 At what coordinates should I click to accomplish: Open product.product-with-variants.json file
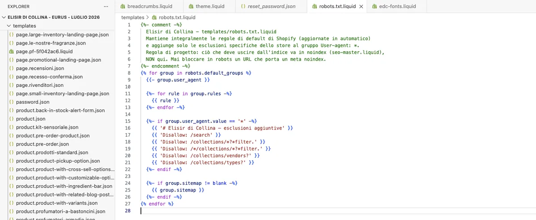point(57,203)
